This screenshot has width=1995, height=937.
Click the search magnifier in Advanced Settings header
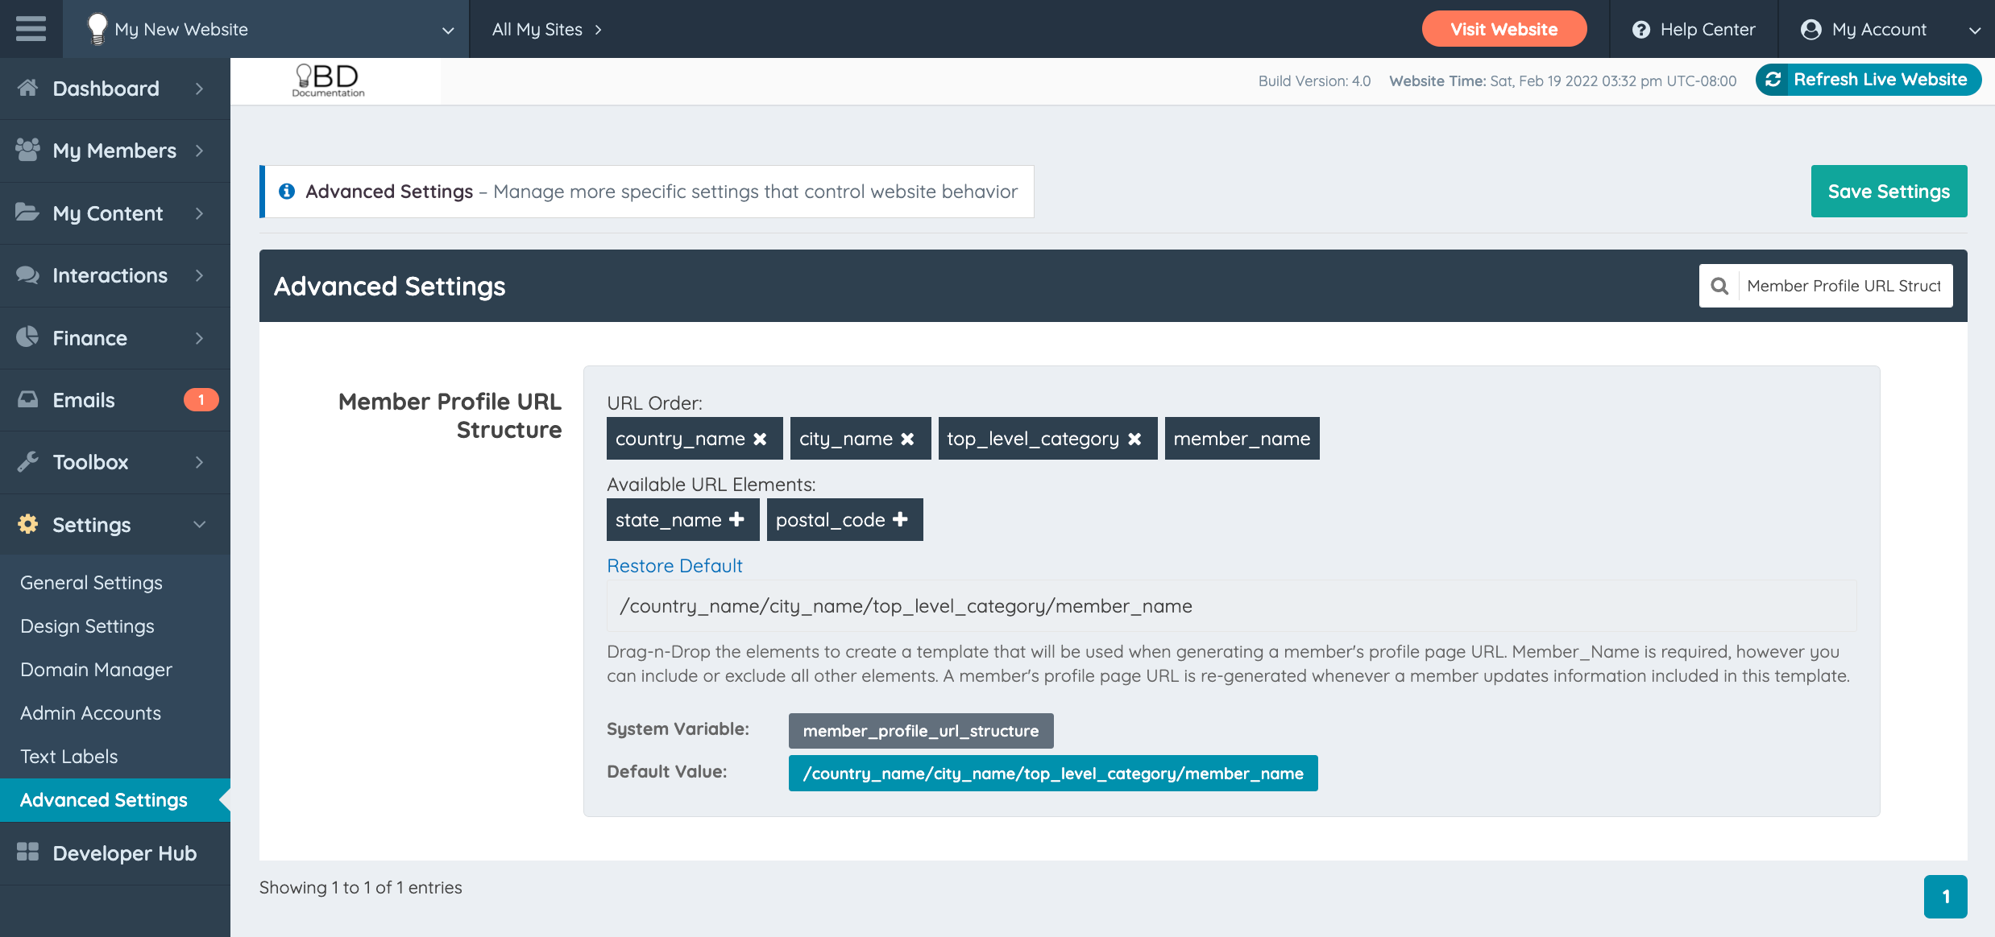point(1719,286)
